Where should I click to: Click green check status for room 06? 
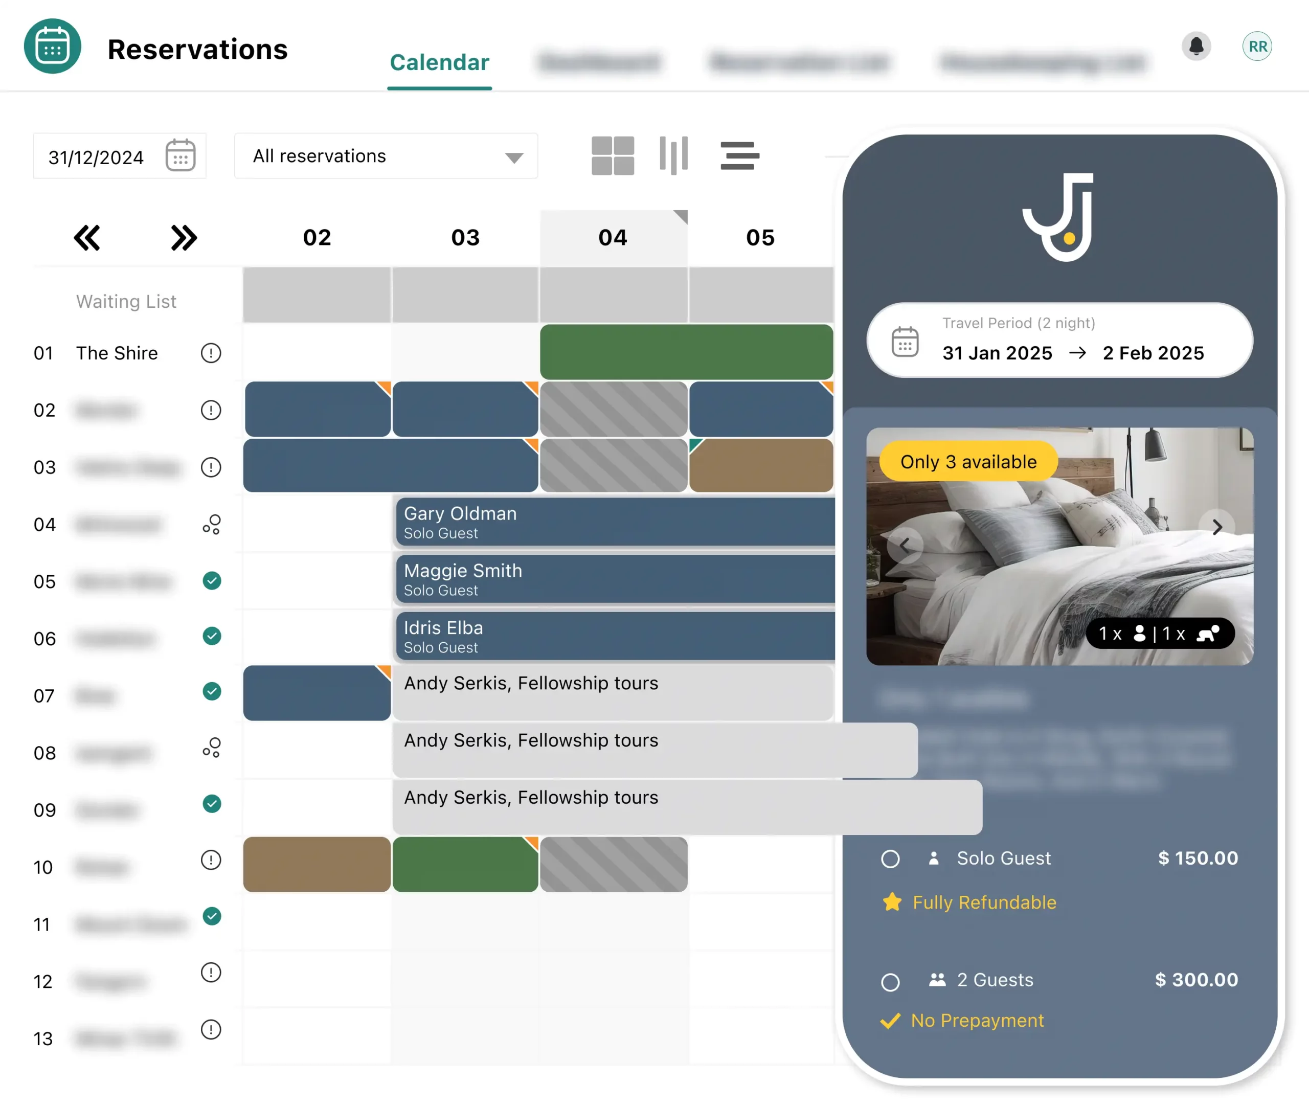tap(212, 636)
